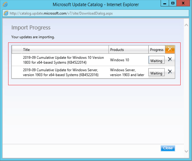The height and width of the screenshot is (161, 192).
Task: Click the Windows 10 product cell
Action: 119,60
